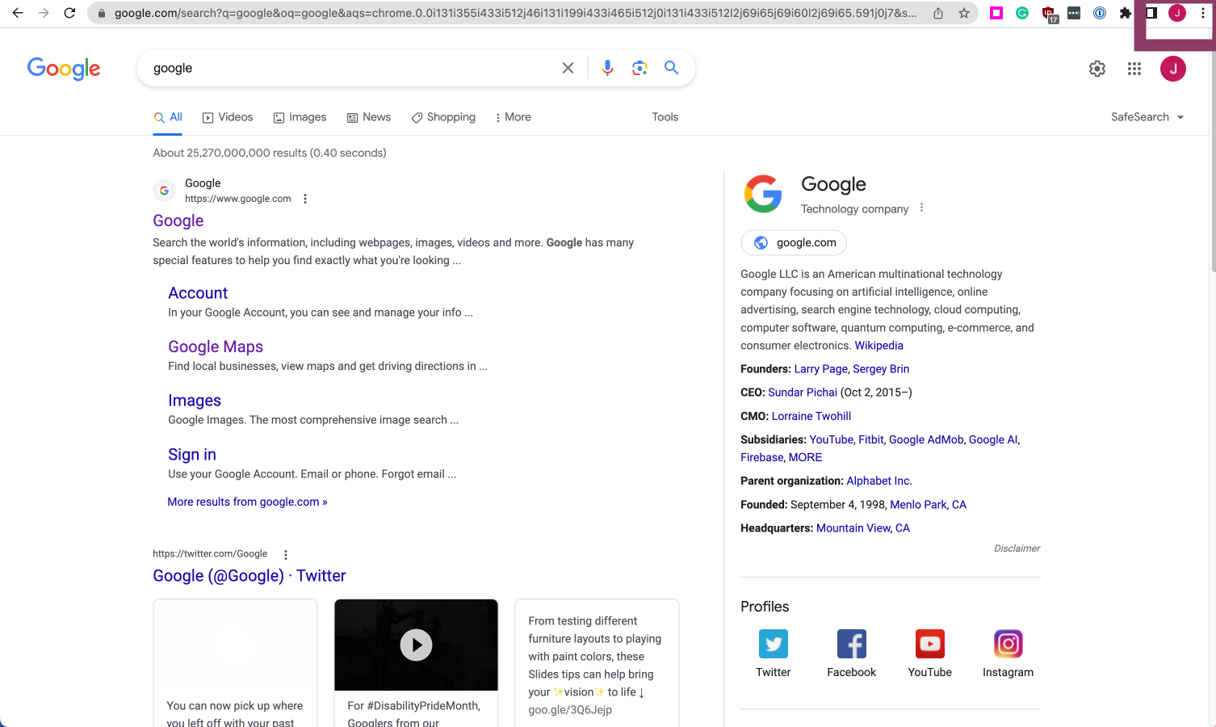Open more options beside Technology company
Screen dimensions: 1216x727
[x=921, y=208]
